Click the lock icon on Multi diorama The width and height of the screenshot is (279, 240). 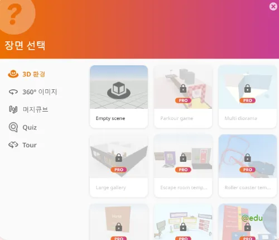[x=247, y=88]
